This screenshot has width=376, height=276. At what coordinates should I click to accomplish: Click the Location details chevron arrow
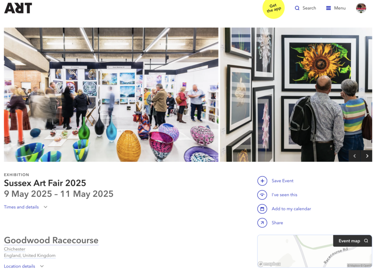pos(42,266)
